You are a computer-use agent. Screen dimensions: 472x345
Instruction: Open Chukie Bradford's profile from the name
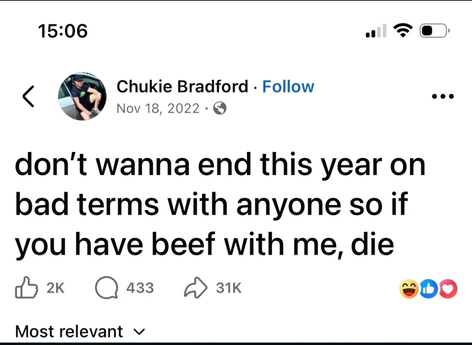(182, 86)
